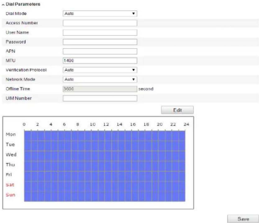Click the Access Number label

(22, 23)
